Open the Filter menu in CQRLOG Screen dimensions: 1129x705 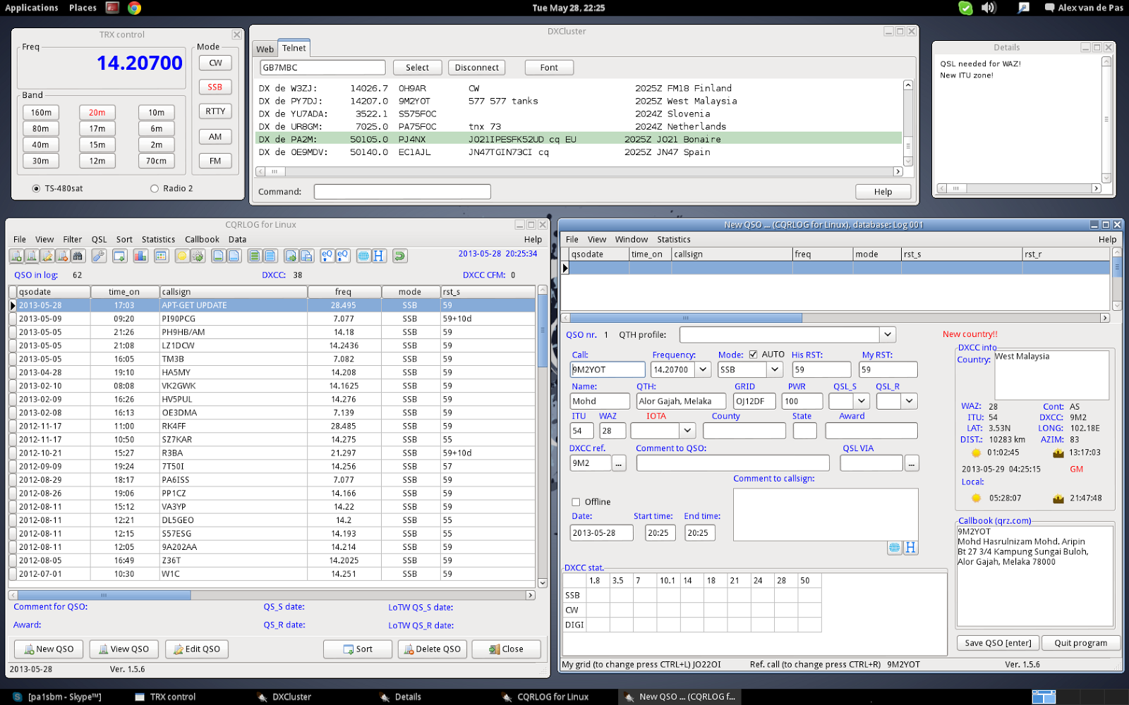[73, 240]
